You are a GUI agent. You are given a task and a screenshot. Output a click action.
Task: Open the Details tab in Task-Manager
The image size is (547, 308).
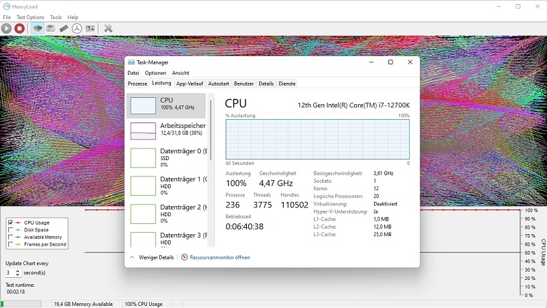pos(266,84)
